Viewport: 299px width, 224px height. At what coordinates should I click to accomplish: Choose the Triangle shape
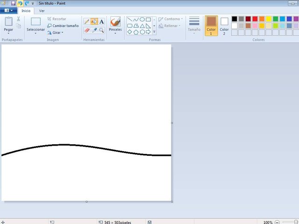142,26
